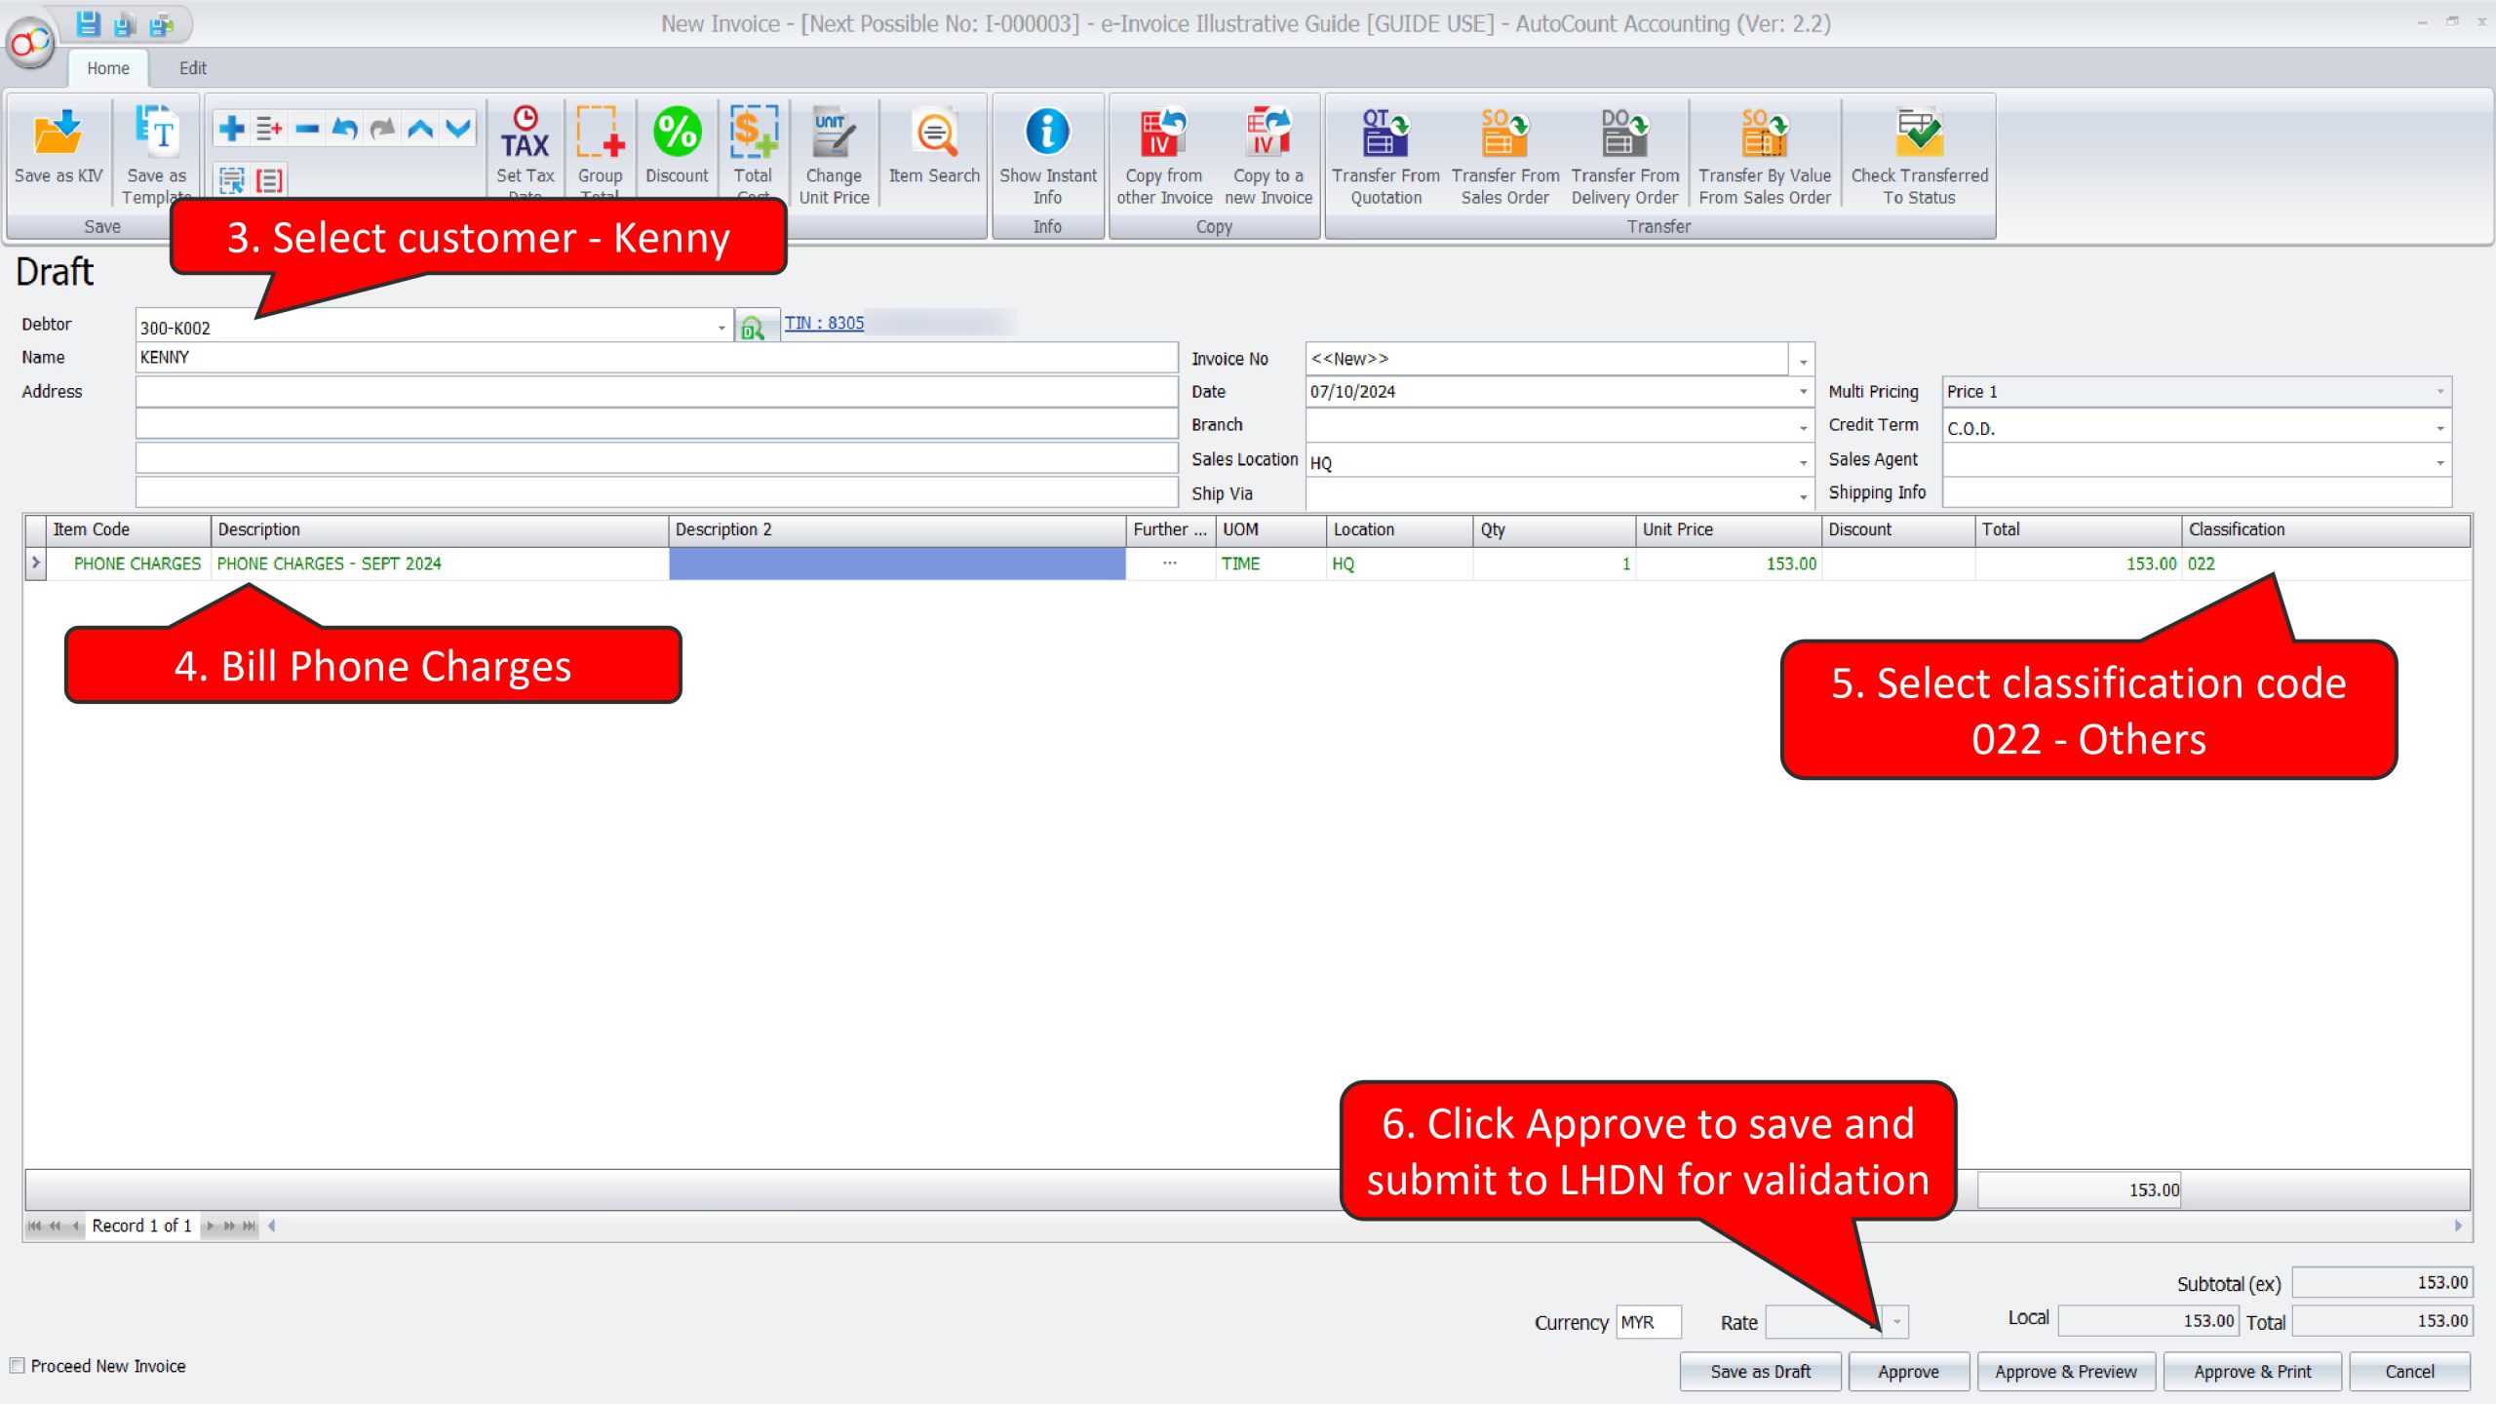This screenshot has height=1404, width=2496.
Task: Click the select-all rows icon
Action: (232, 180)
